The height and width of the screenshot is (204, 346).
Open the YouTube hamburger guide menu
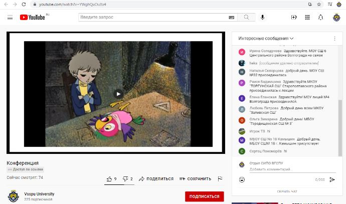click(10, 17)
